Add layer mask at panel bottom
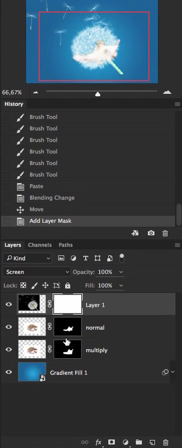Viewport: 182px width, 448px height. [112, 442]
